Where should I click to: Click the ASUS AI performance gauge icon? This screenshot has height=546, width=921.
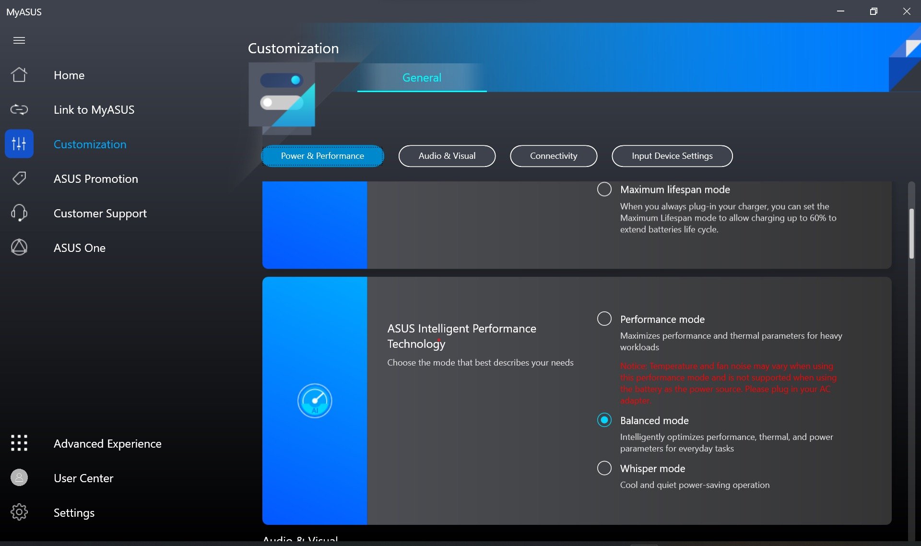pos(314,401)
